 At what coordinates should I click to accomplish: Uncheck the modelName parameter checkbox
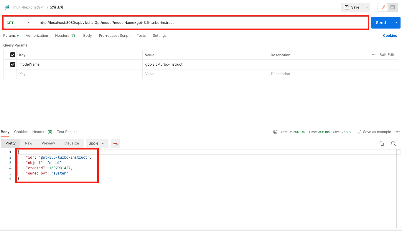pyautogui.click(x=13, y=64)
